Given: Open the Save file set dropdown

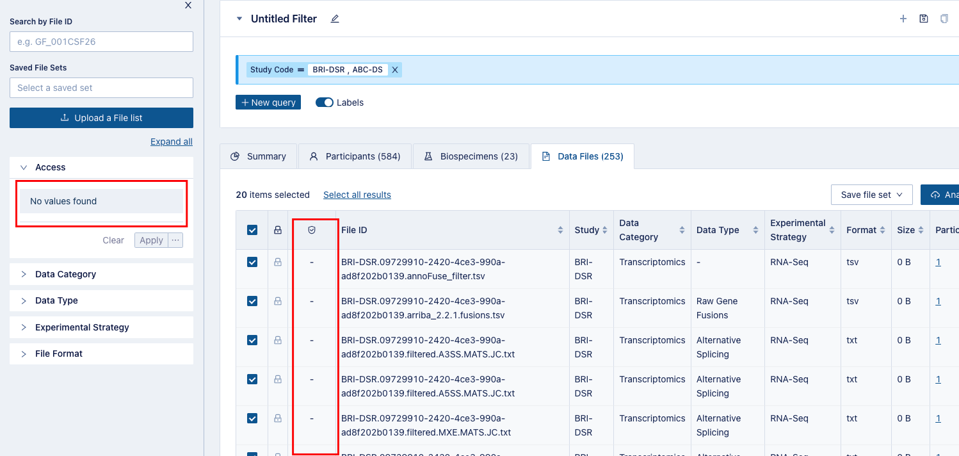Looking at the screenshot, I should click(x=871, y=195).
